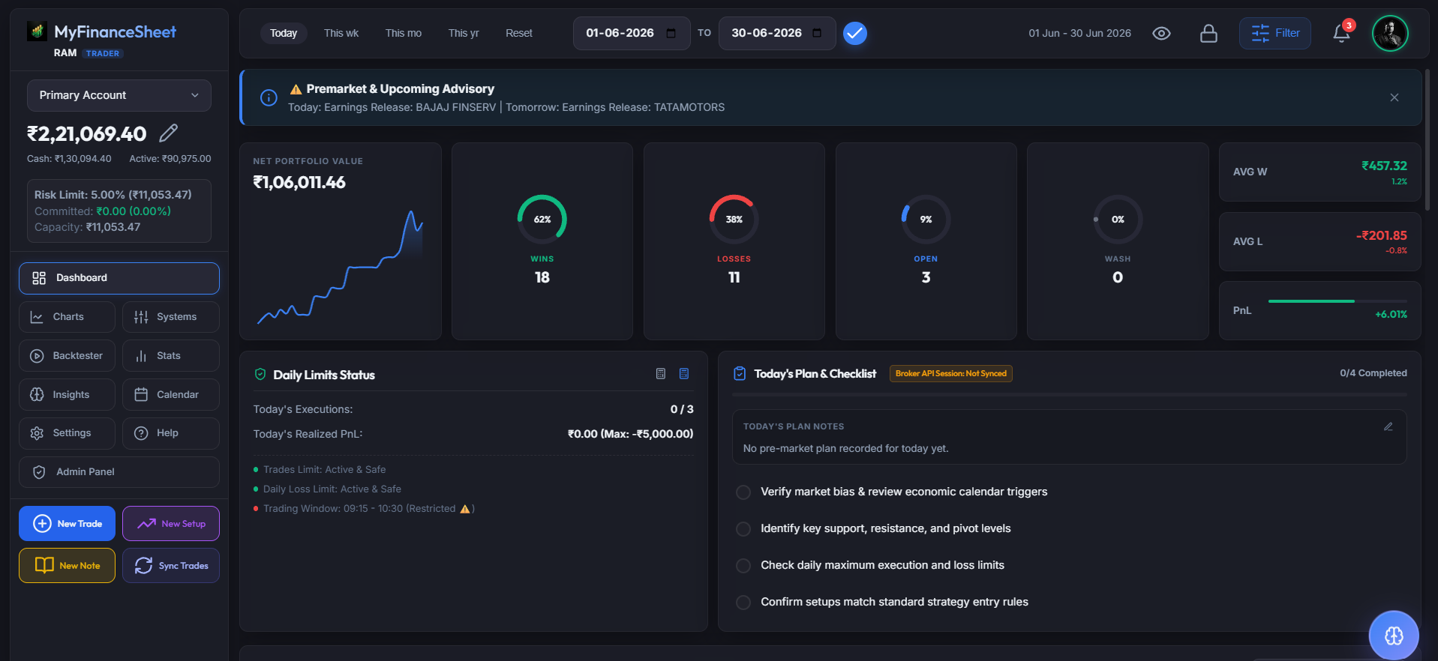The image size is (1438, 661).
Task: Sync Trades from broker
Action: [x=171, y=566]
